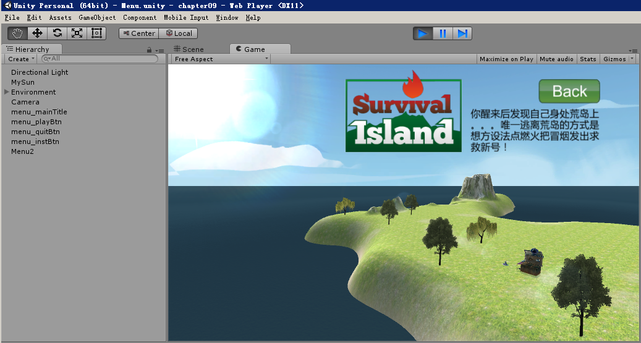Switch to the Scene tab
The height and width of the screenshot is (343, 641).
pos(189,49)
